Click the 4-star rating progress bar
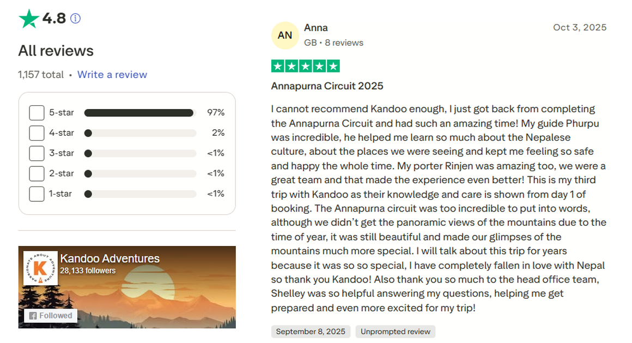The width and height of the screenshot is (632, 343). click(x=141, y=133)
